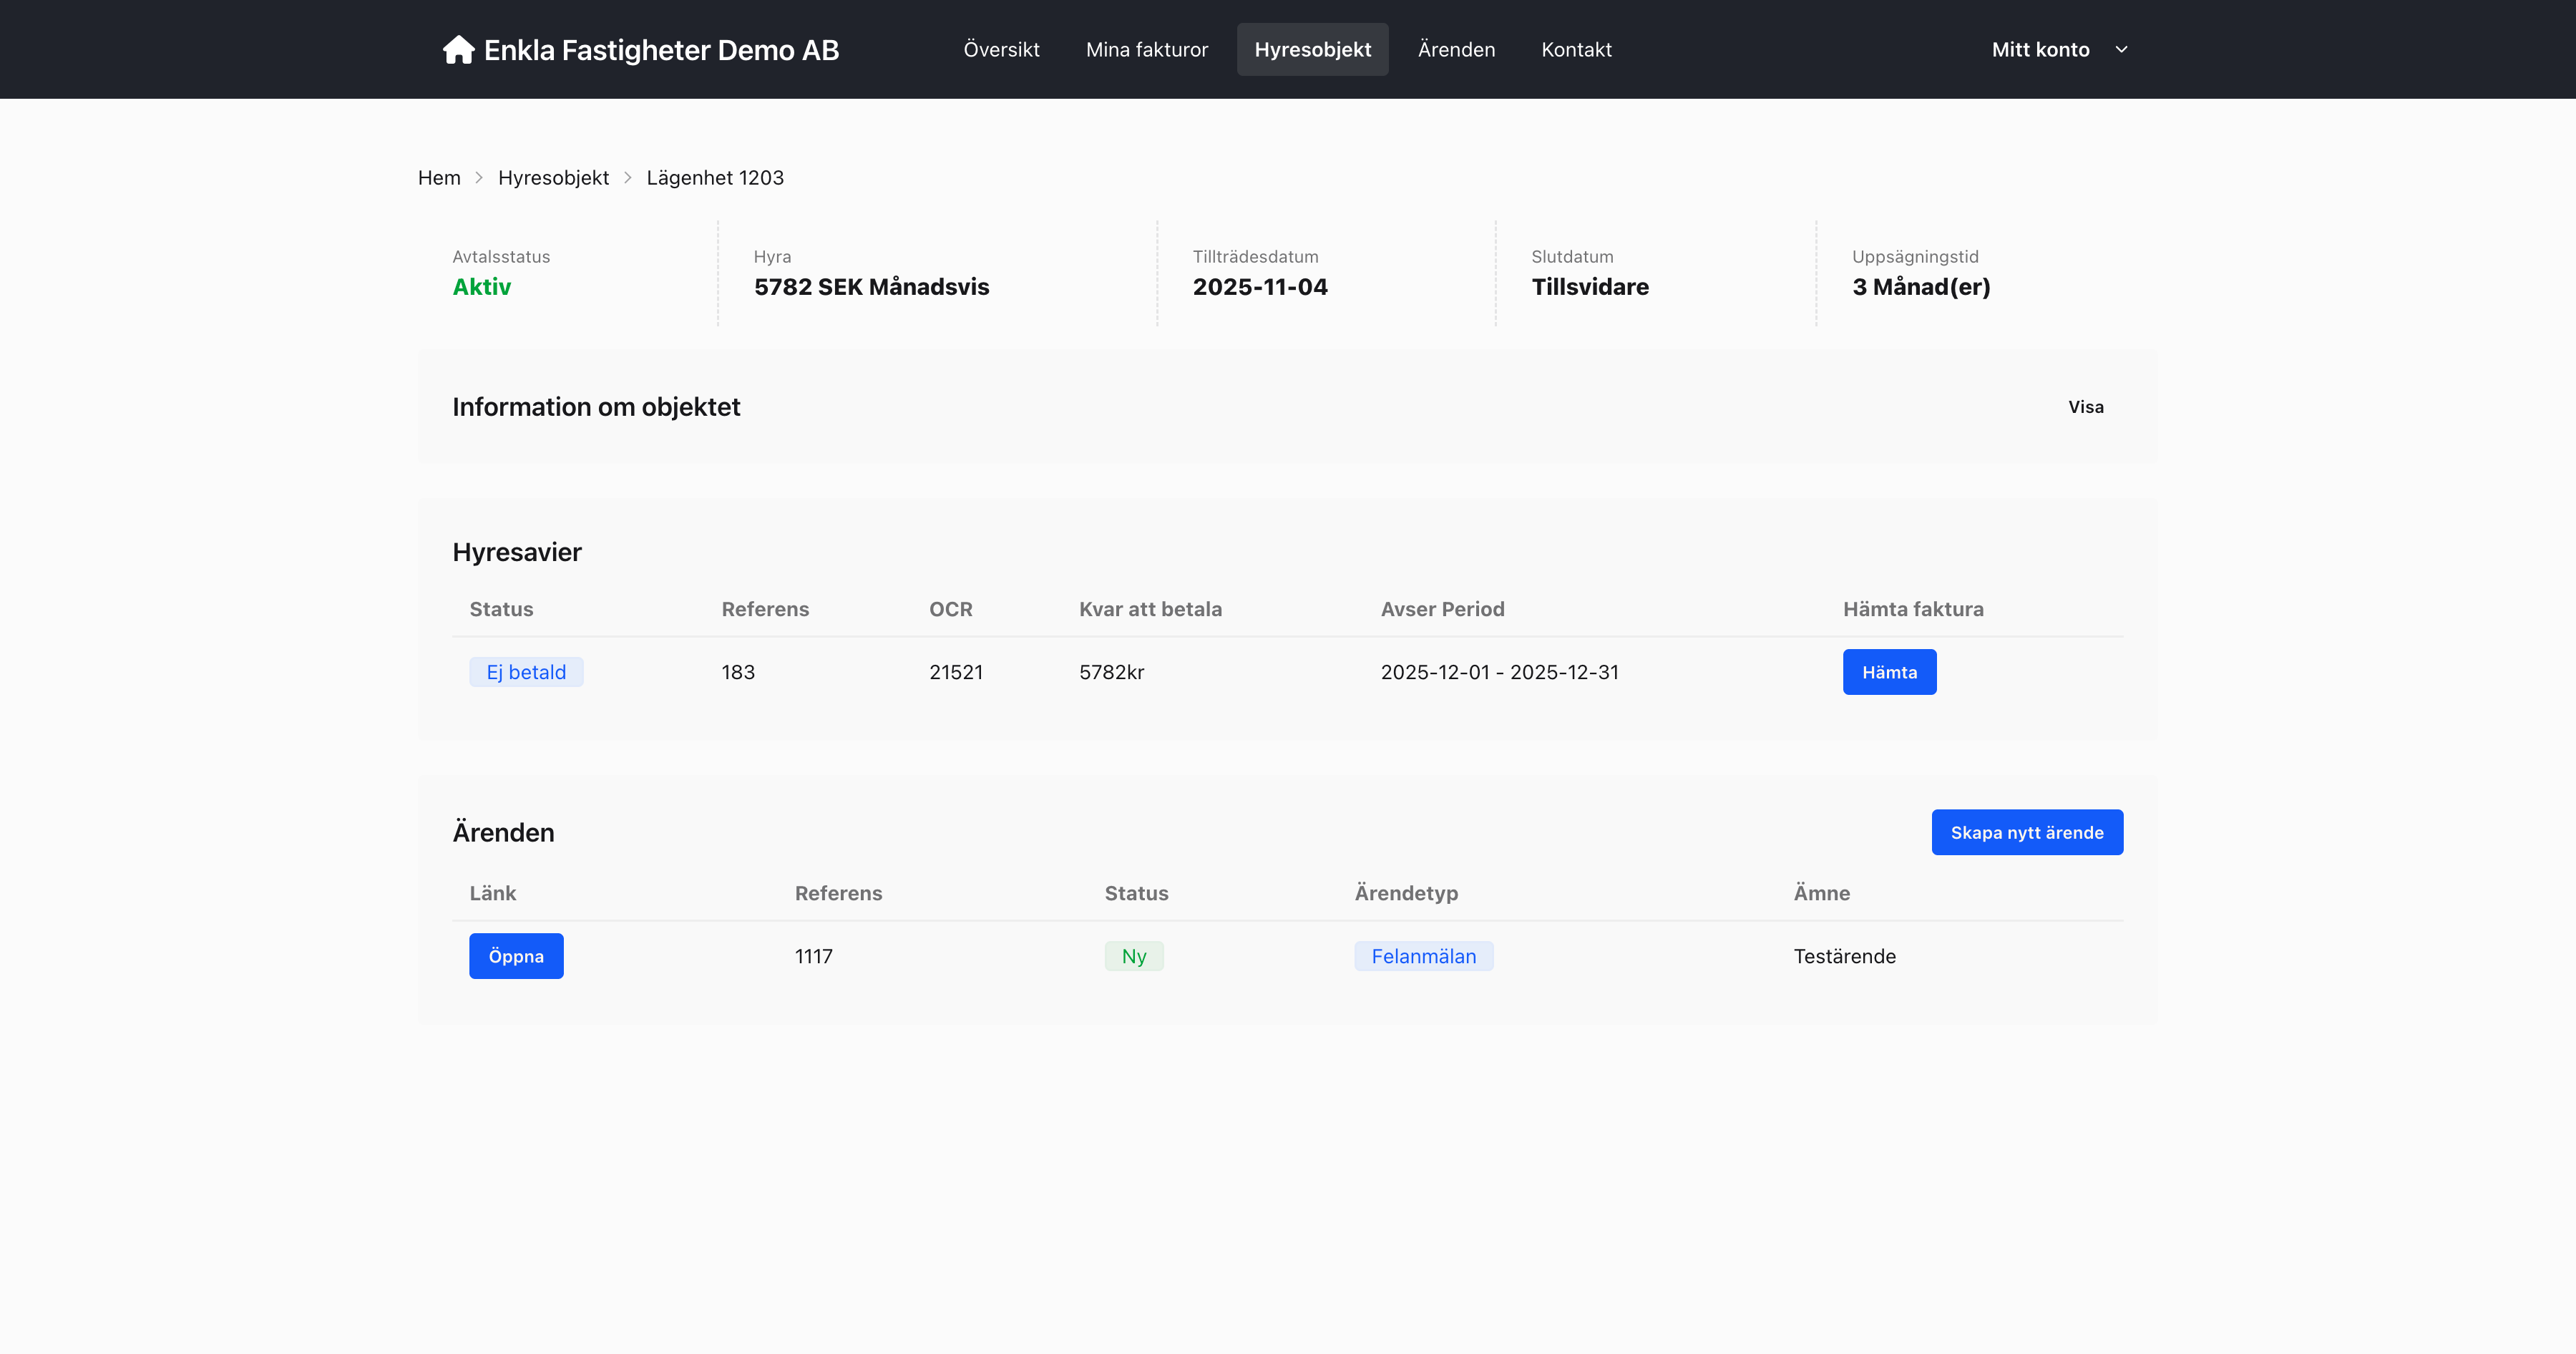Click the Felanmälan type badge

tap(1423, 956)
